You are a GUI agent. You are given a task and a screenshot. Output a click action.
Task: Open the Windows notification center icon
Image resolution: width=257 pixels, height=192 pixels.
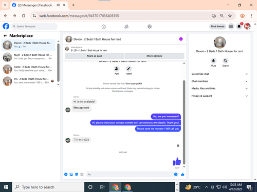coord(249,187)
